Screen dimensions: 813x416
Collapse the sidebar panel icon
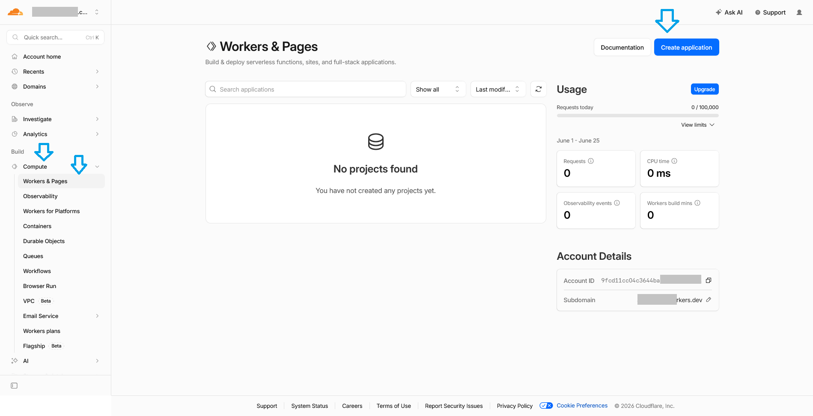14,386
